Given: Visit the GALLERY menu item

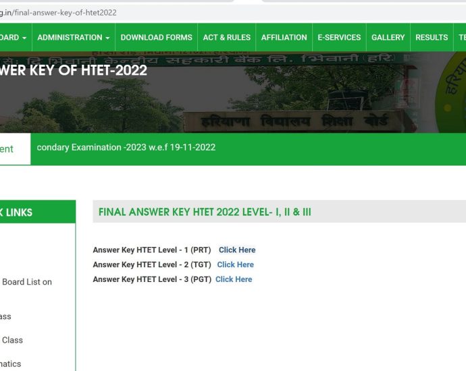Looking at the screenshot, I should 388,38.
